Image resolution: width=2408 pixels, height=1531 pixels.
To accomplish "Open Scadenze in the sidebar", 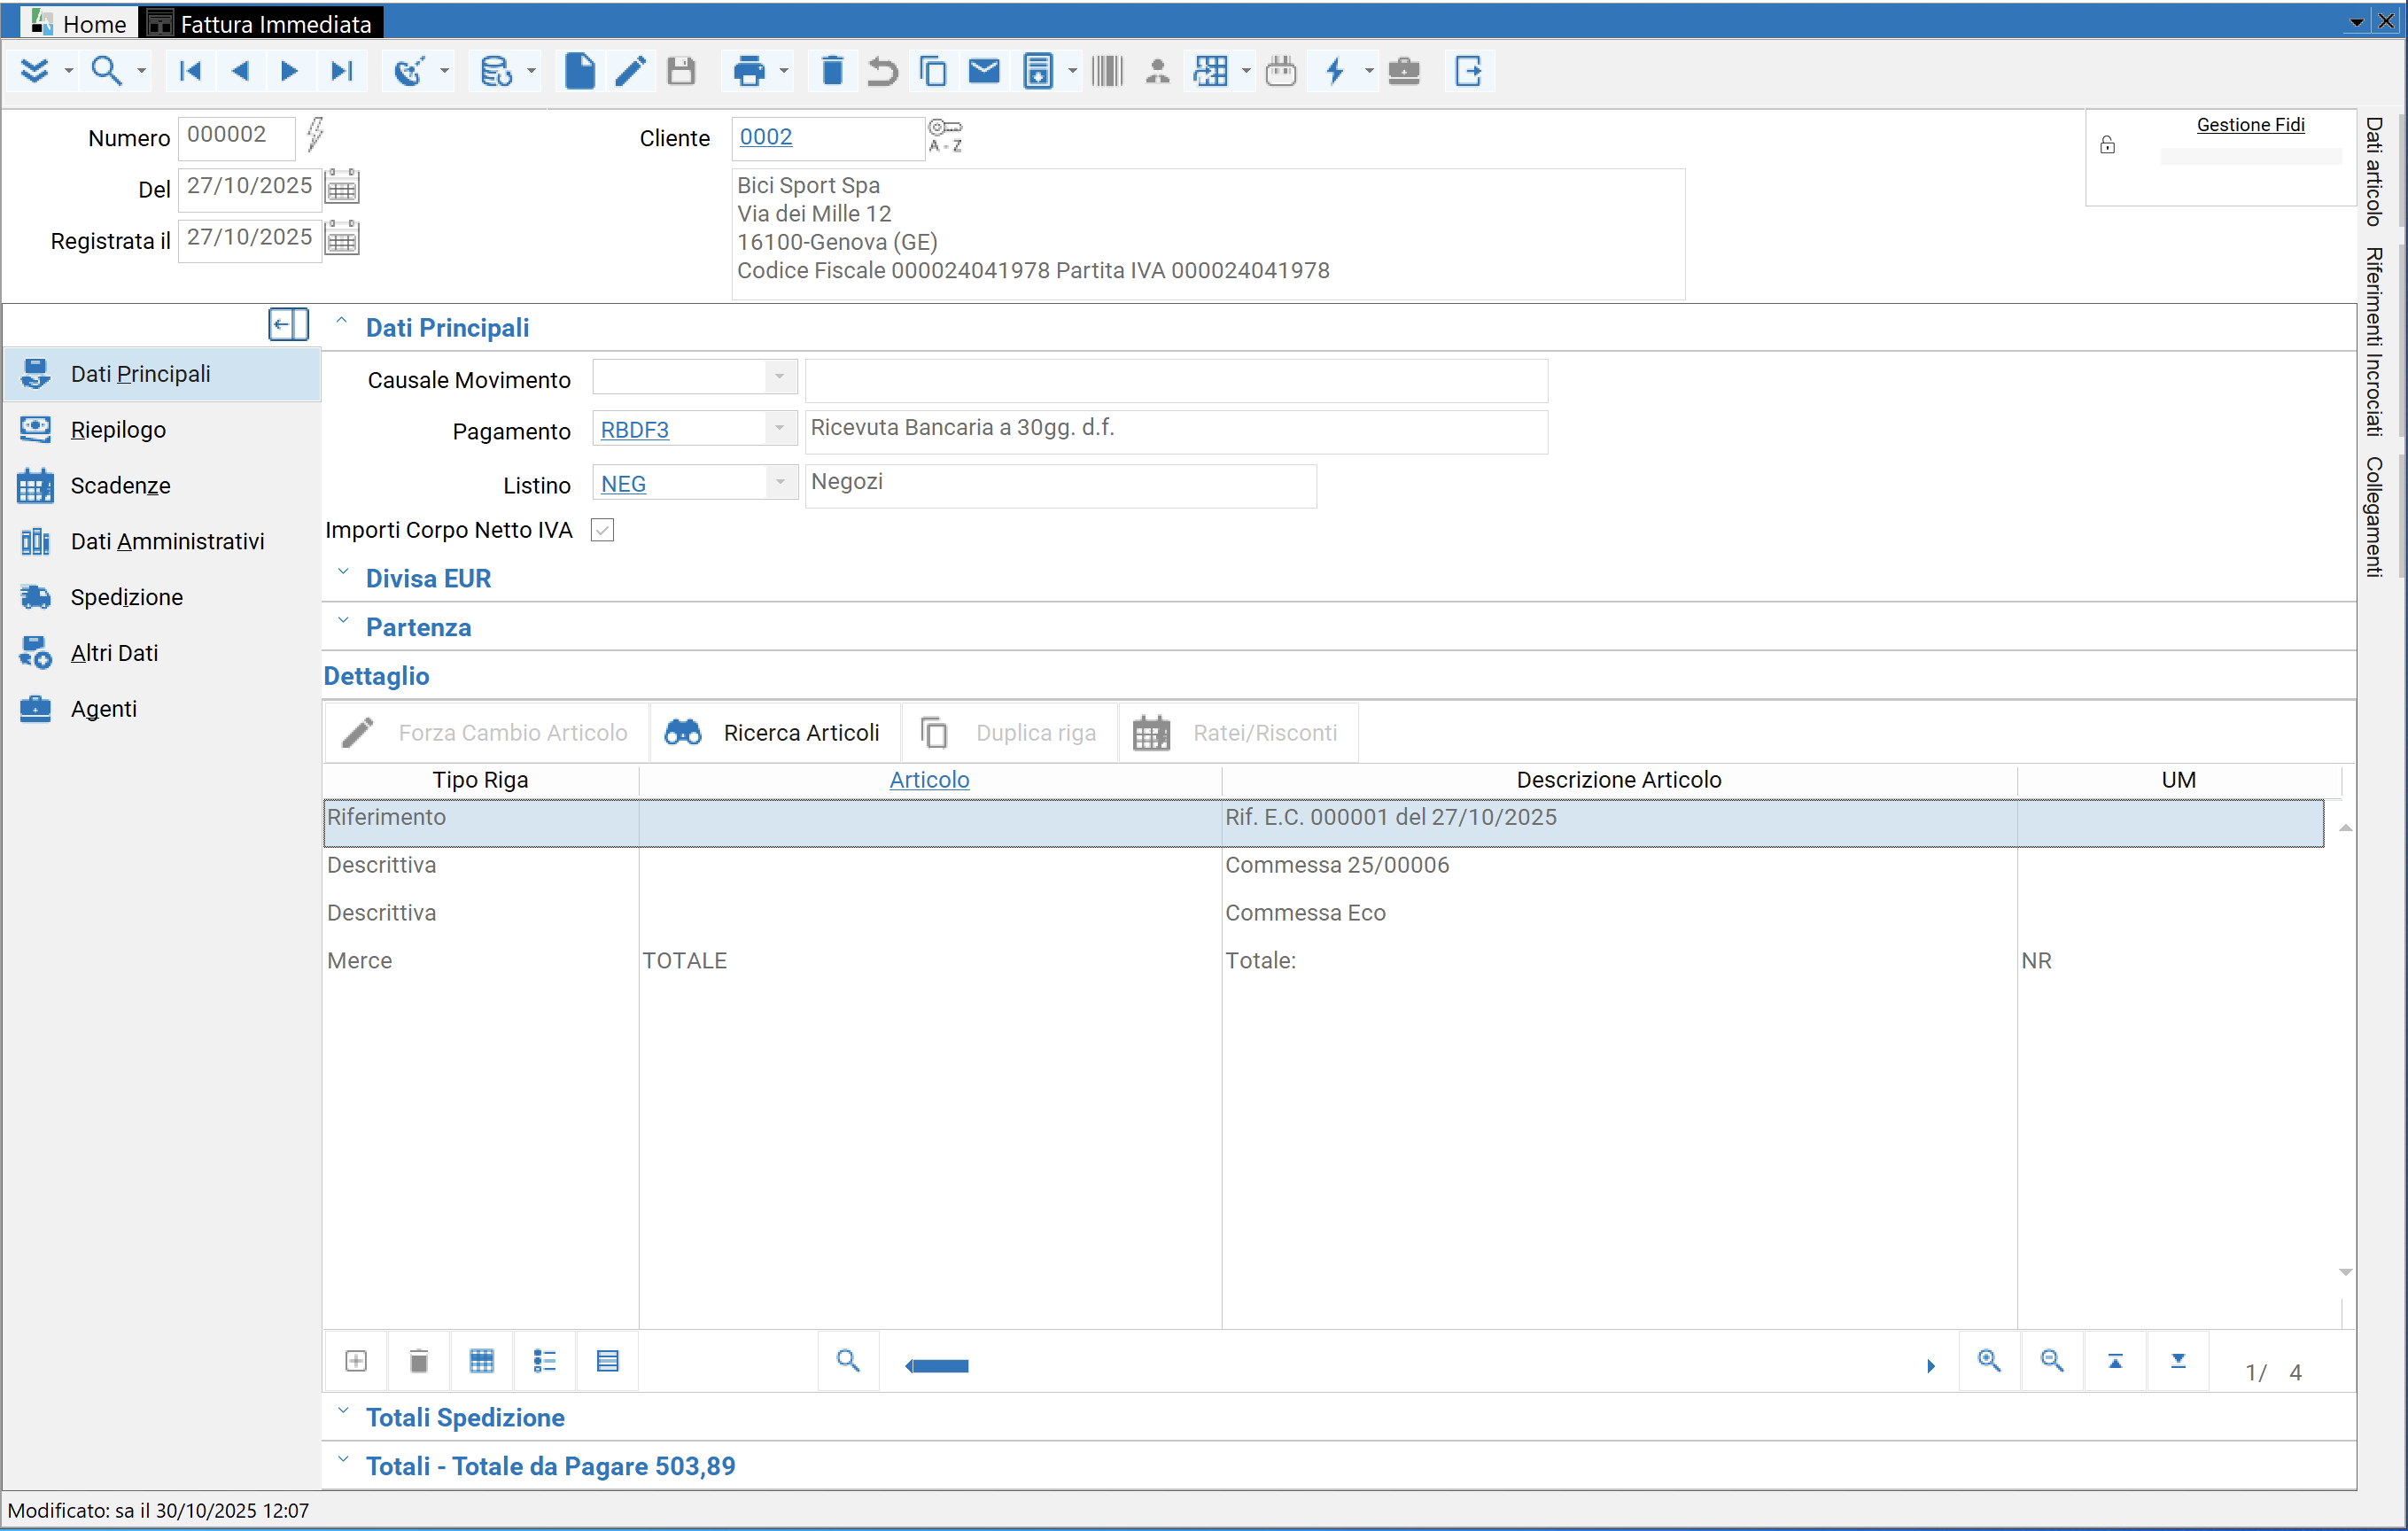I will point(120,486).
